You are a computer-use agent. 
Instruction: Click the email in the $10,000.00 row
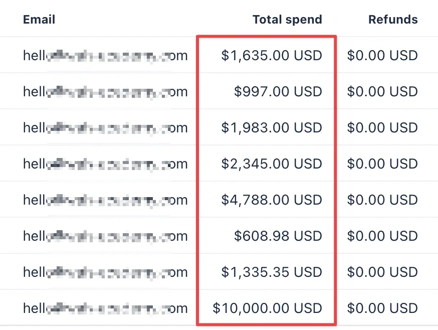(x=105, y=308)
